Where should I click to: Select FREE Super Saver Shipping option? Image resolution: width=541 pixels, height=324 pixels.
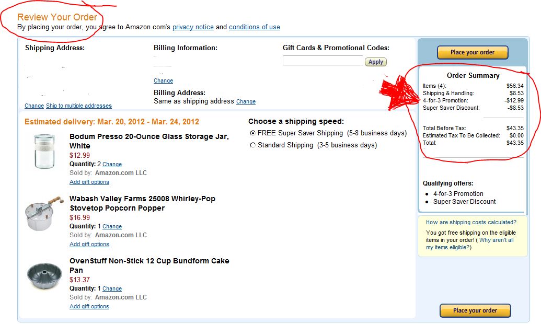click(253, 133)
